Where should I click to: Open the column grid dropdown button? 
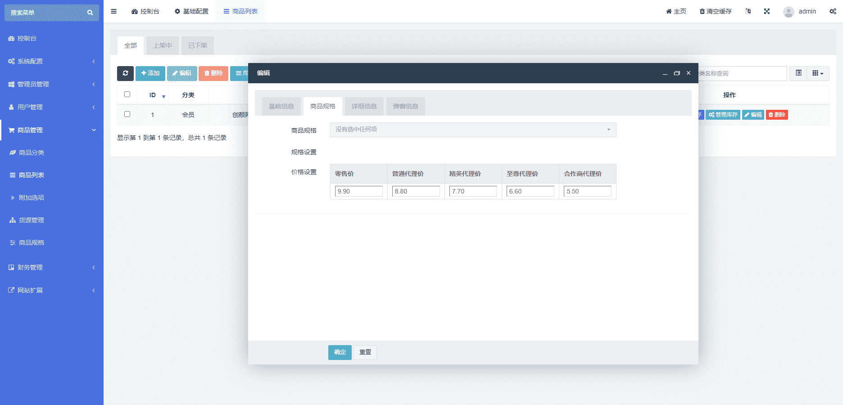tap(818, 73)
